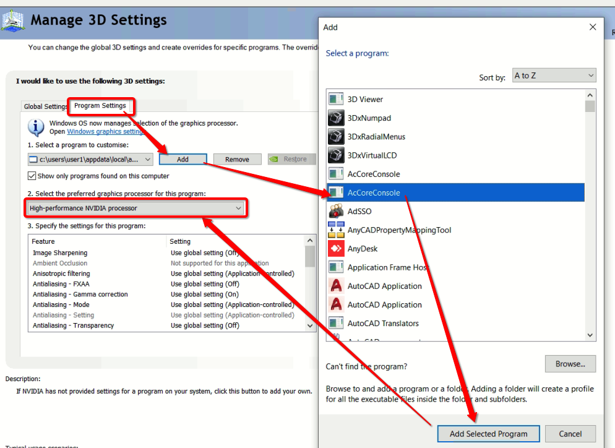The image size is (615, 448).
Task: Click the 3DxRadialMenus program icon
Action: [335, 136]
